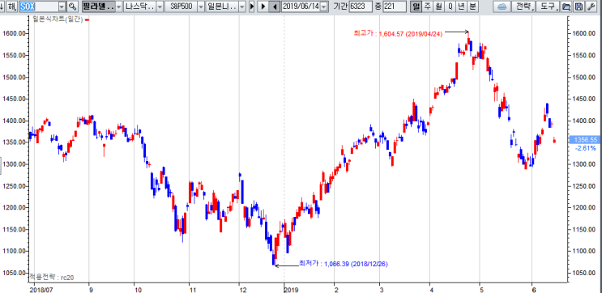Open the 도구 (tools) menu
The height and width of the screenshot is (293, 602).
coord(549,6)
